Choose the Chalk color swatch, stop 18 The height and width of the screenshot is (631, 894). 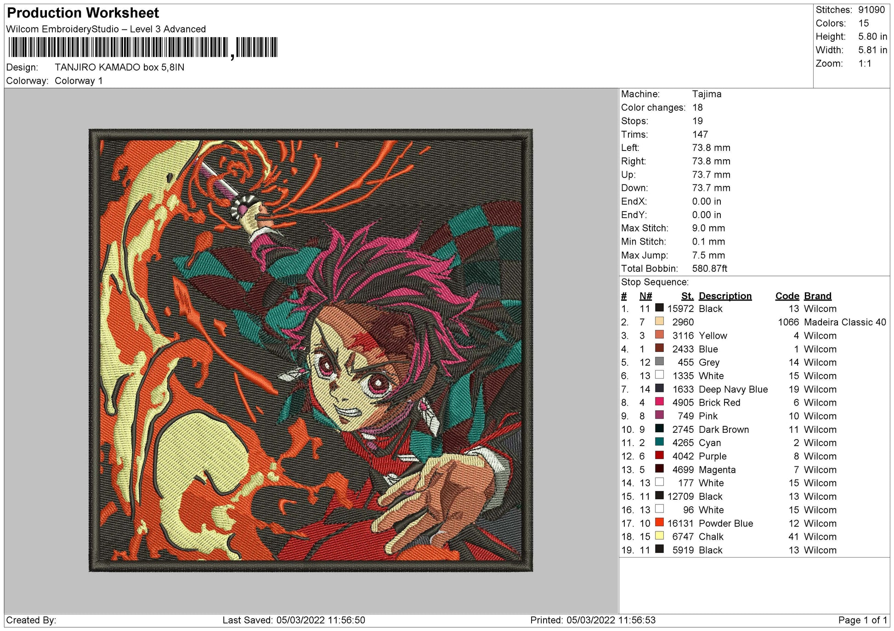click(659, 536)
